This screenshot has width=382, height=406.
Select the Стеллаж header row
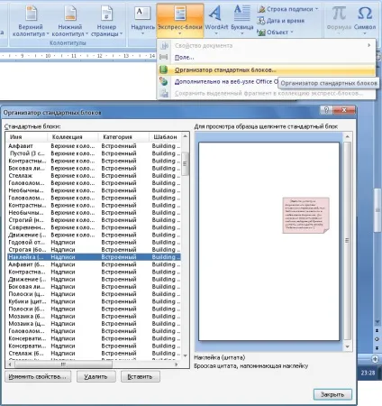(x=94, y=176)
